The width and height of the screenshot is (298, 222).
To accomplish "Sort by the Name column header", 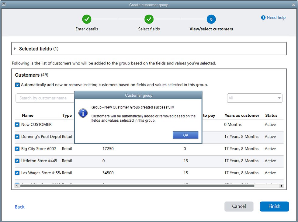I will coord(28,115).
